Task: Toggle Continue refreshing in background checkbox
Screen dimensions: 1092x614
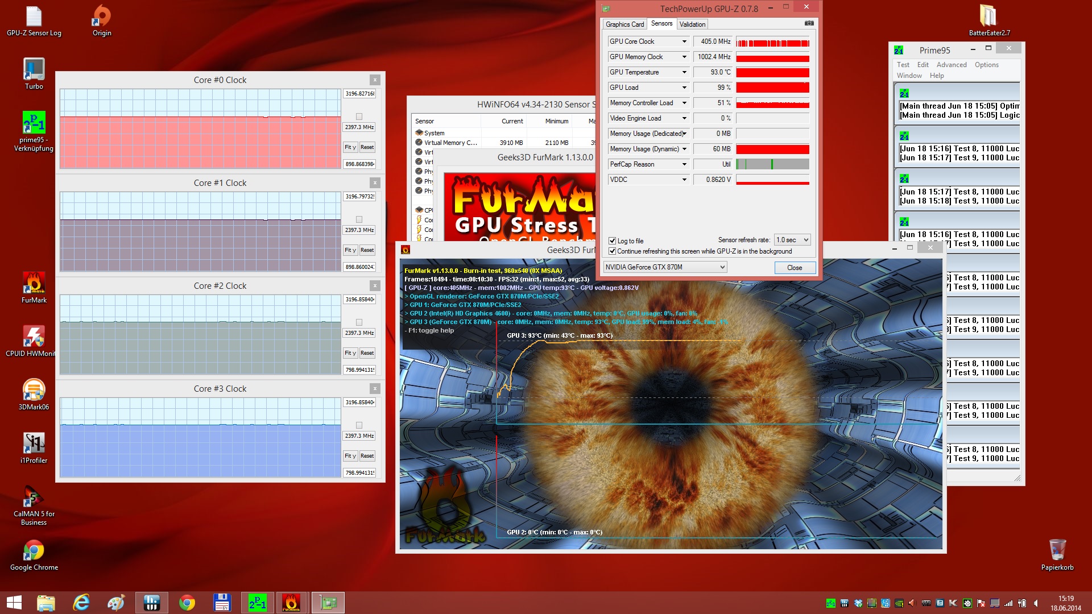Action: pos(613,251)
